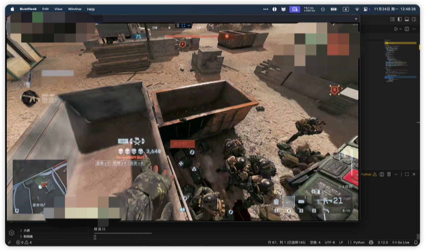425x251 pixels.
Task: Open the Window menu
Action: [75, 9]
